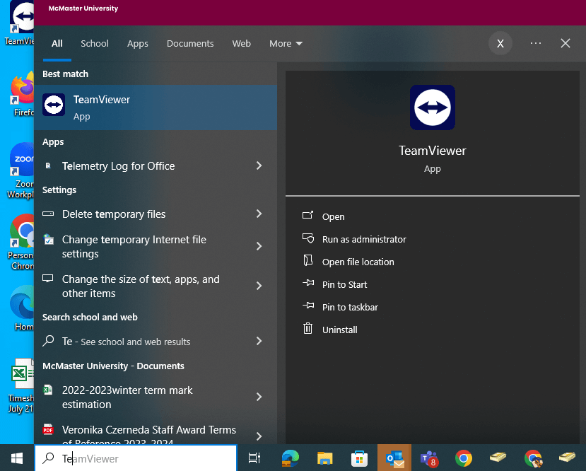This screenshot has height=471, width=586.
Task: Launch Google Chrome from the taskbar
Action: 464,458
